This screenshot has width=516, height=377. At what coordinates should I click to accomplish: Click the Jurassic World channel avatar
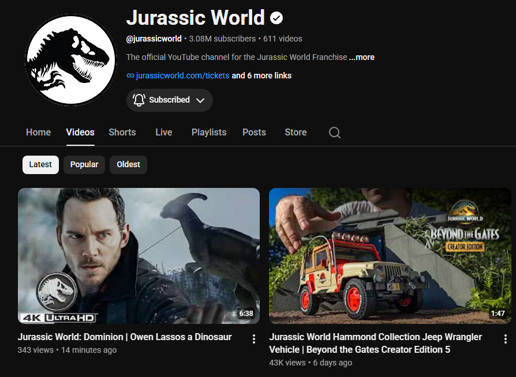tap(71, 60)
